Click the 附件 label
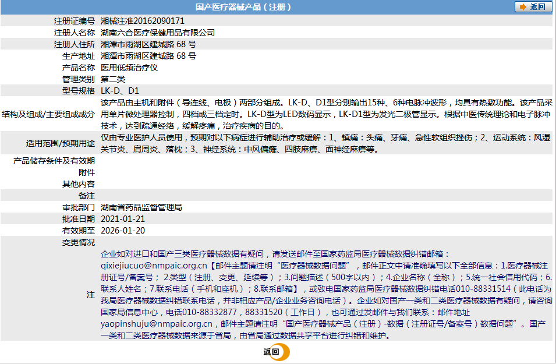 point(87,172)
